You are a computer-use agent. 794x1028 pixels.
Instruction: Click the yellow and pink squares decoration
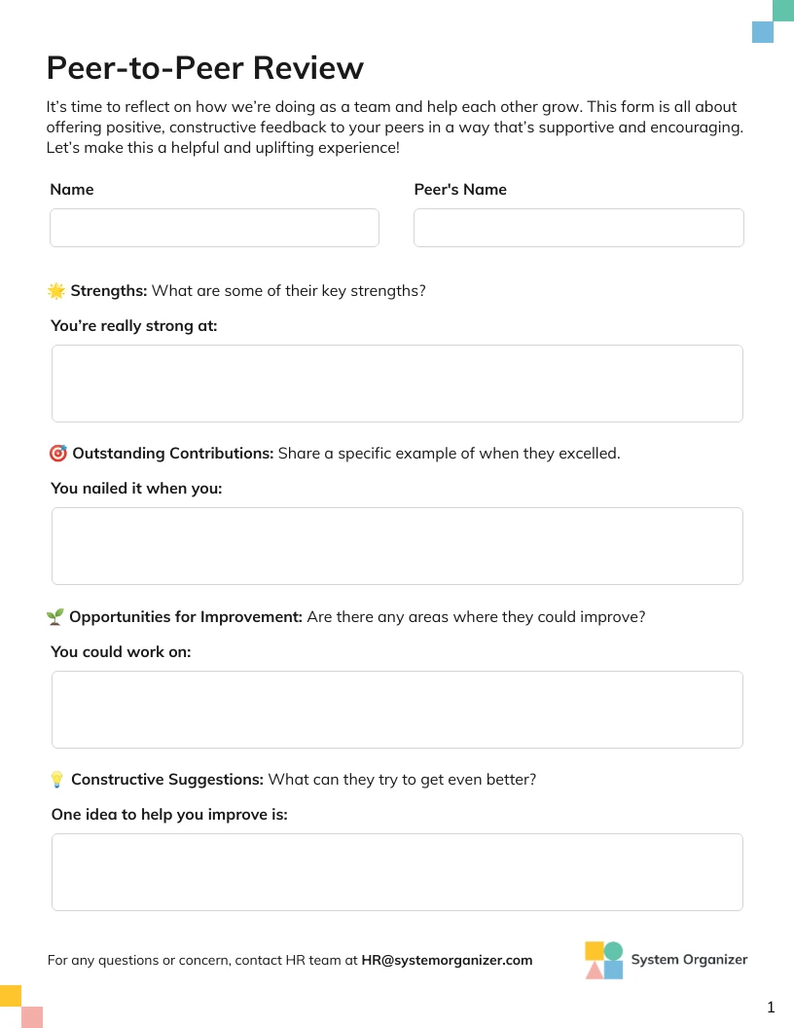pyautogui.click(x=21, y=1007)
